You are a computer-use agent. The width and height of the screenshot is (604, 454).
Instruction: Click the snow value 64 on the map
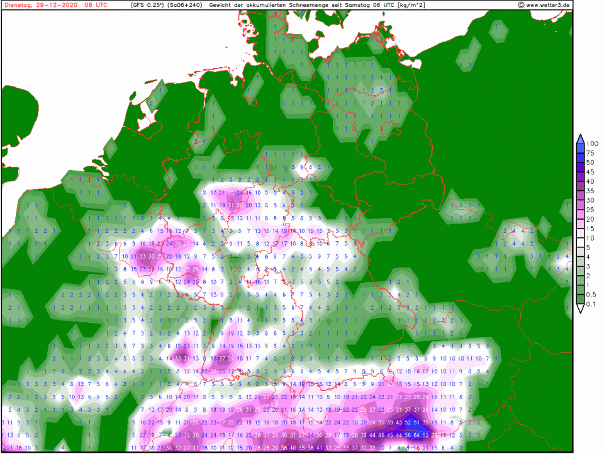click(416, 435)
